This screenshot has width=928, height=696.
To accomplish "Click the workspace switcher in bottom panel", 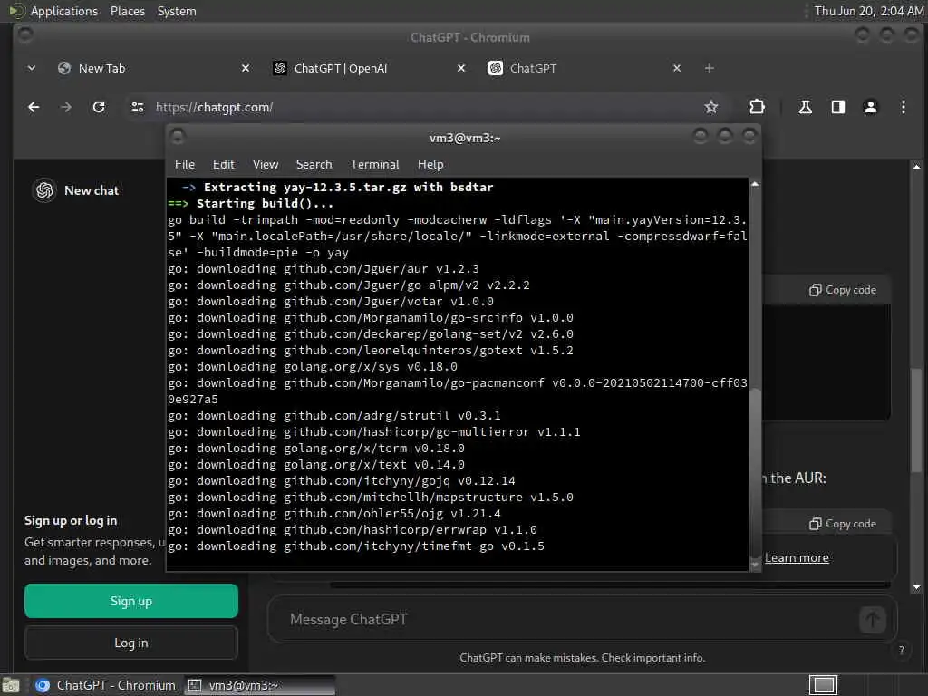I will tap(823, 685).
